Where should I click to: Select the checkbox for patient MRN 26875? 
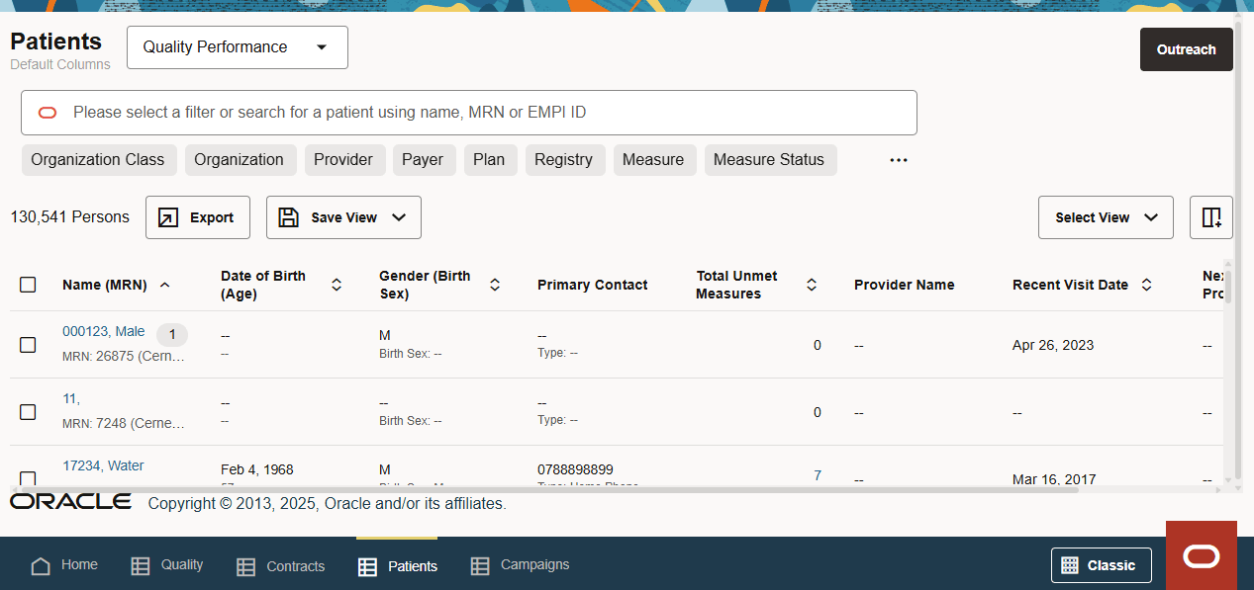(28, 344)
